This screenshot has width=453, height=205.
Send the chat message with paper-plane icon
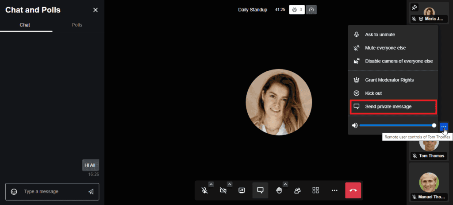[91, 191]
